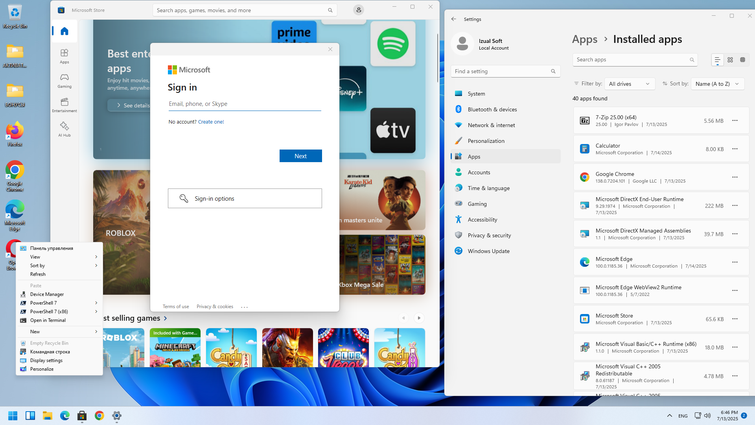Open the Firefox desktop shortcut
755x425 pixels.
pyautogui.click(x=15, y=134)
